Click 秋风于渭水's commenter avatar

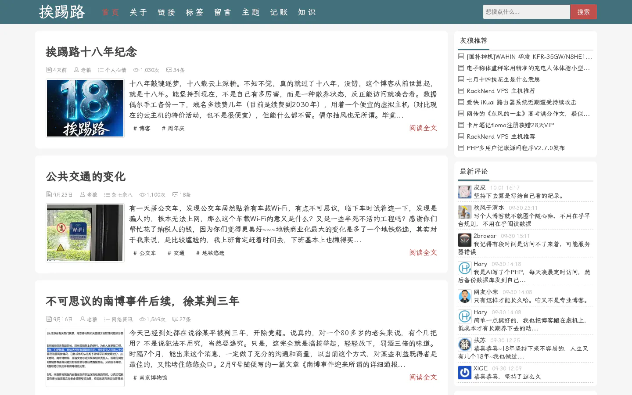(x=465, y=212)
